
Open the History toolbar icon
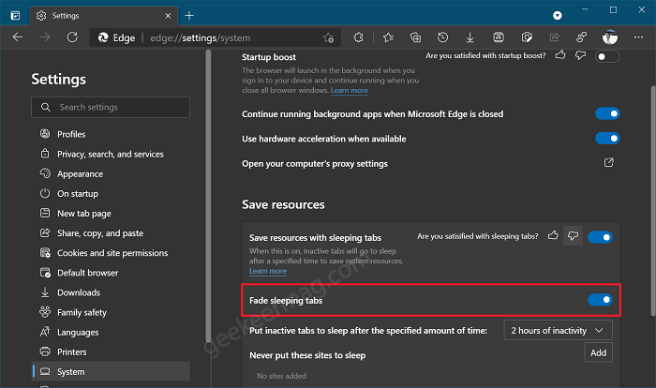click(442, 37)
